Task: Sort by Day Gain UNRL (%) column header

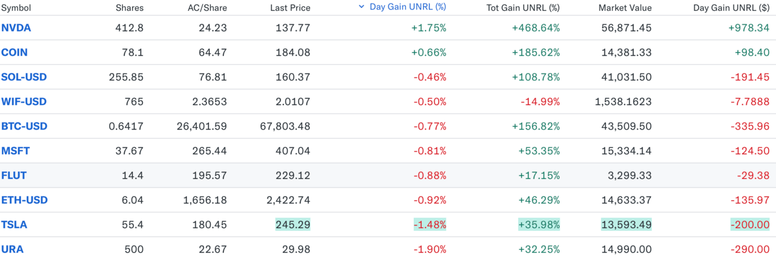Action: point(408,7)
